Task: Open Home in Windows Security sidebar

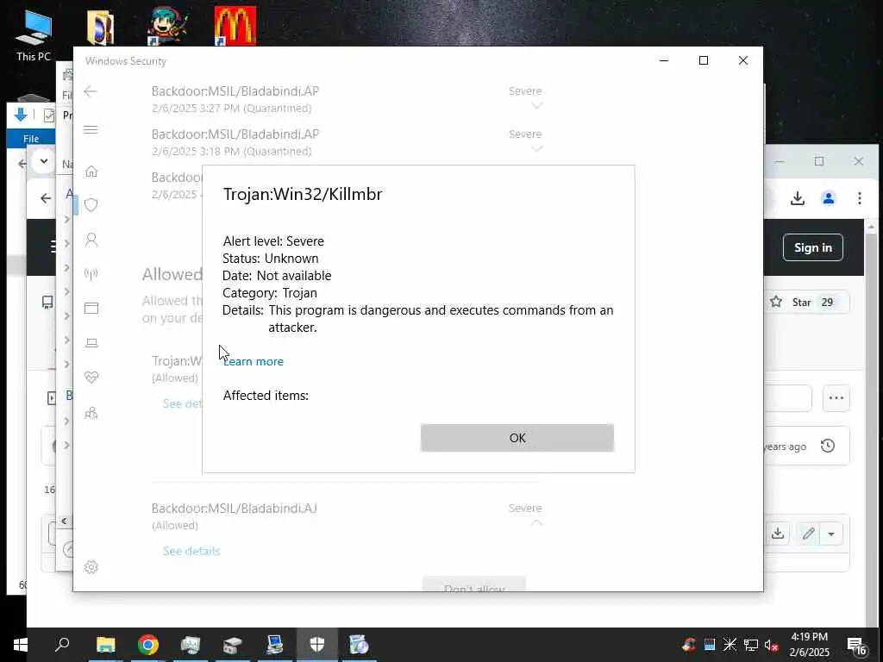Action: 91,172
